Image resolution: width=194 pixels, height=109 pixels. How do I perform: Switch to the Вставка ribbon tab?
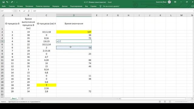[20, 6]
